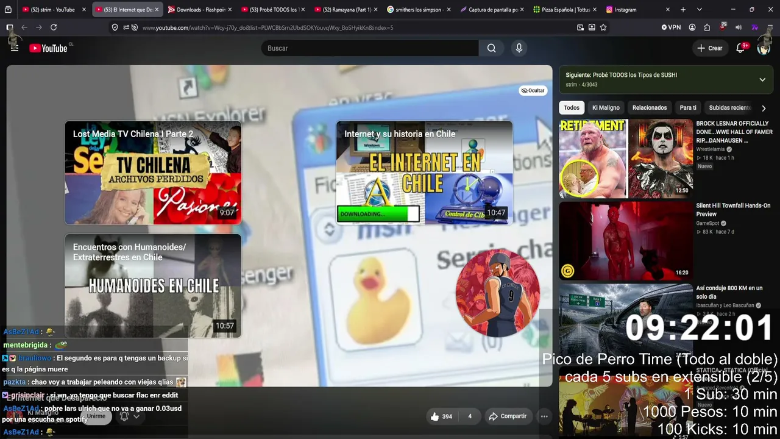Close the Downloads - Flashpoint tab
Screen dimensions: 780x439
point(230,10)
